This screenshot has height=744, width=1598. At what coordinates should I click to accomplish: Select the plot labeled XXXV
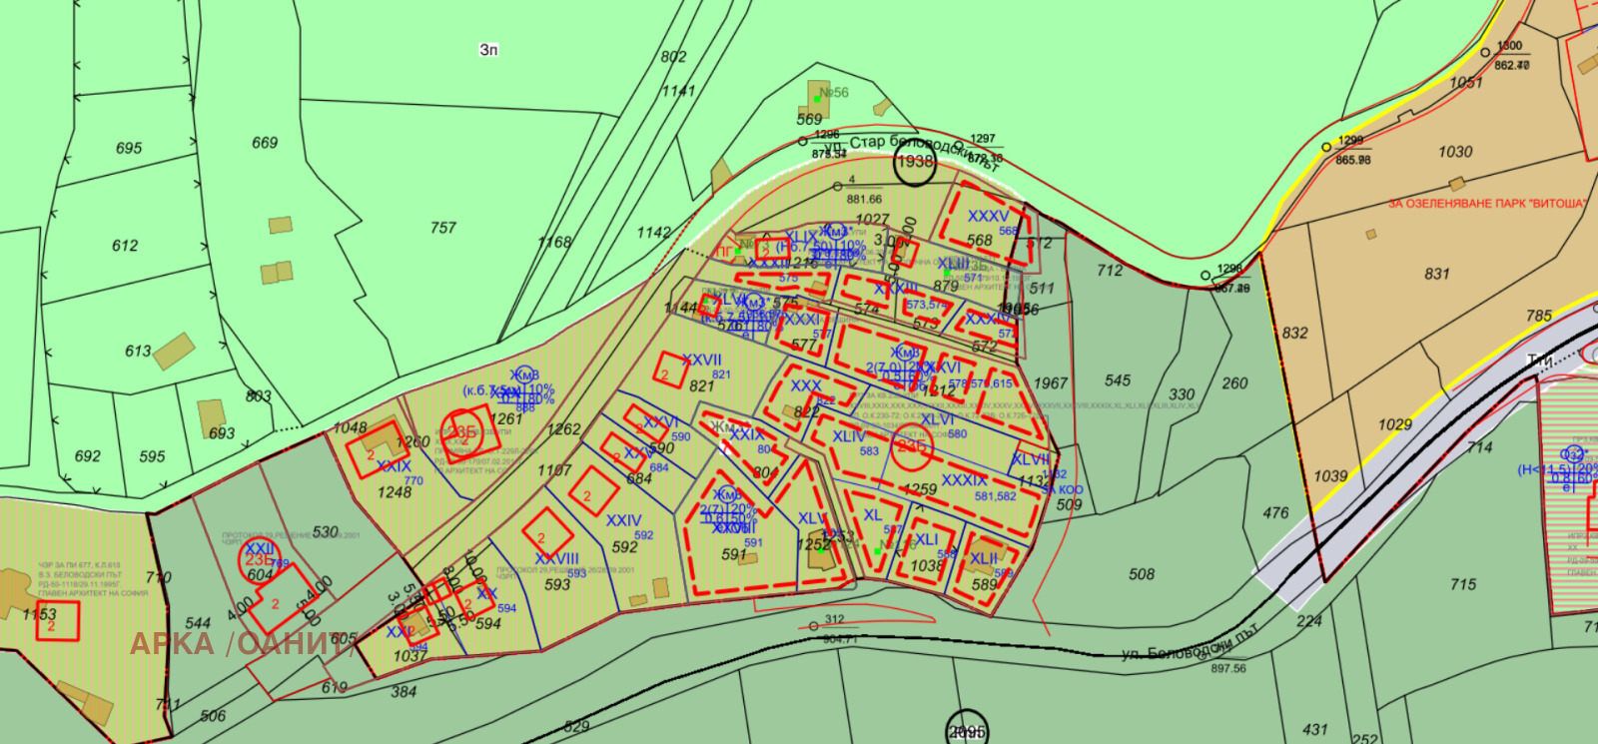coord(988,216)
